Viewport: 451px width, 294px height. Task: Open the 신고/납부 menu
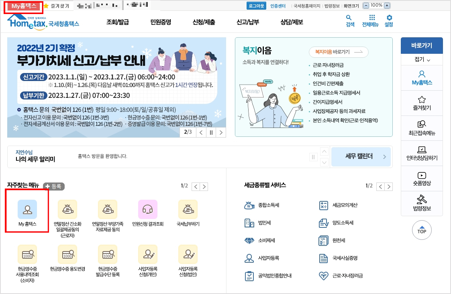(x=248, y=22)
